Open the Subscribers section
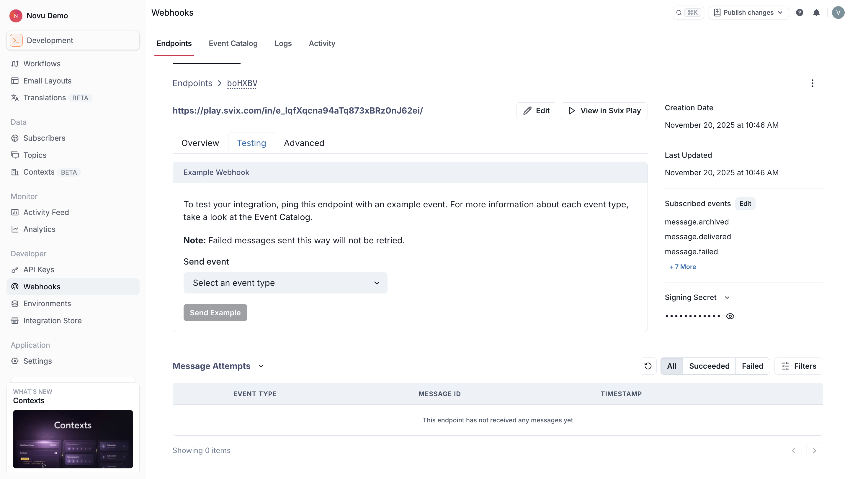The height and width of the screenshot is (479, 850). pos(44,138)
